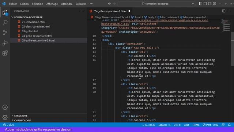Toggle the secondary sidebar layout icon
234x132 pixels.
210,4
